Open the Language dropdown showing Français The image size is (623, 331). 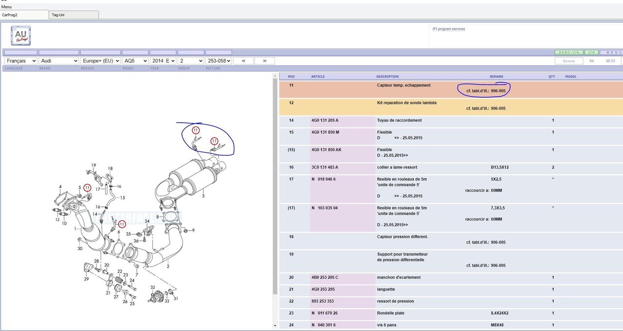pyautogui.click(x=20, y=61)
